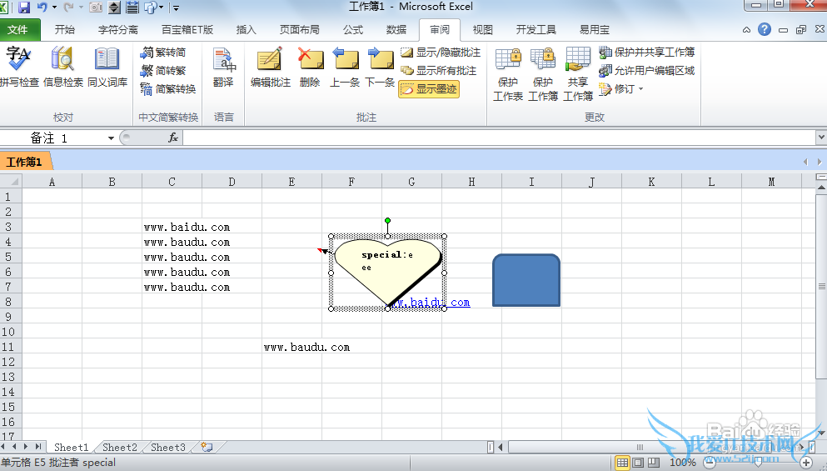Viewport: 827px width, 471px height.
Task: Switch to the 插入 (Insert) tab
Action: point(246,29)
